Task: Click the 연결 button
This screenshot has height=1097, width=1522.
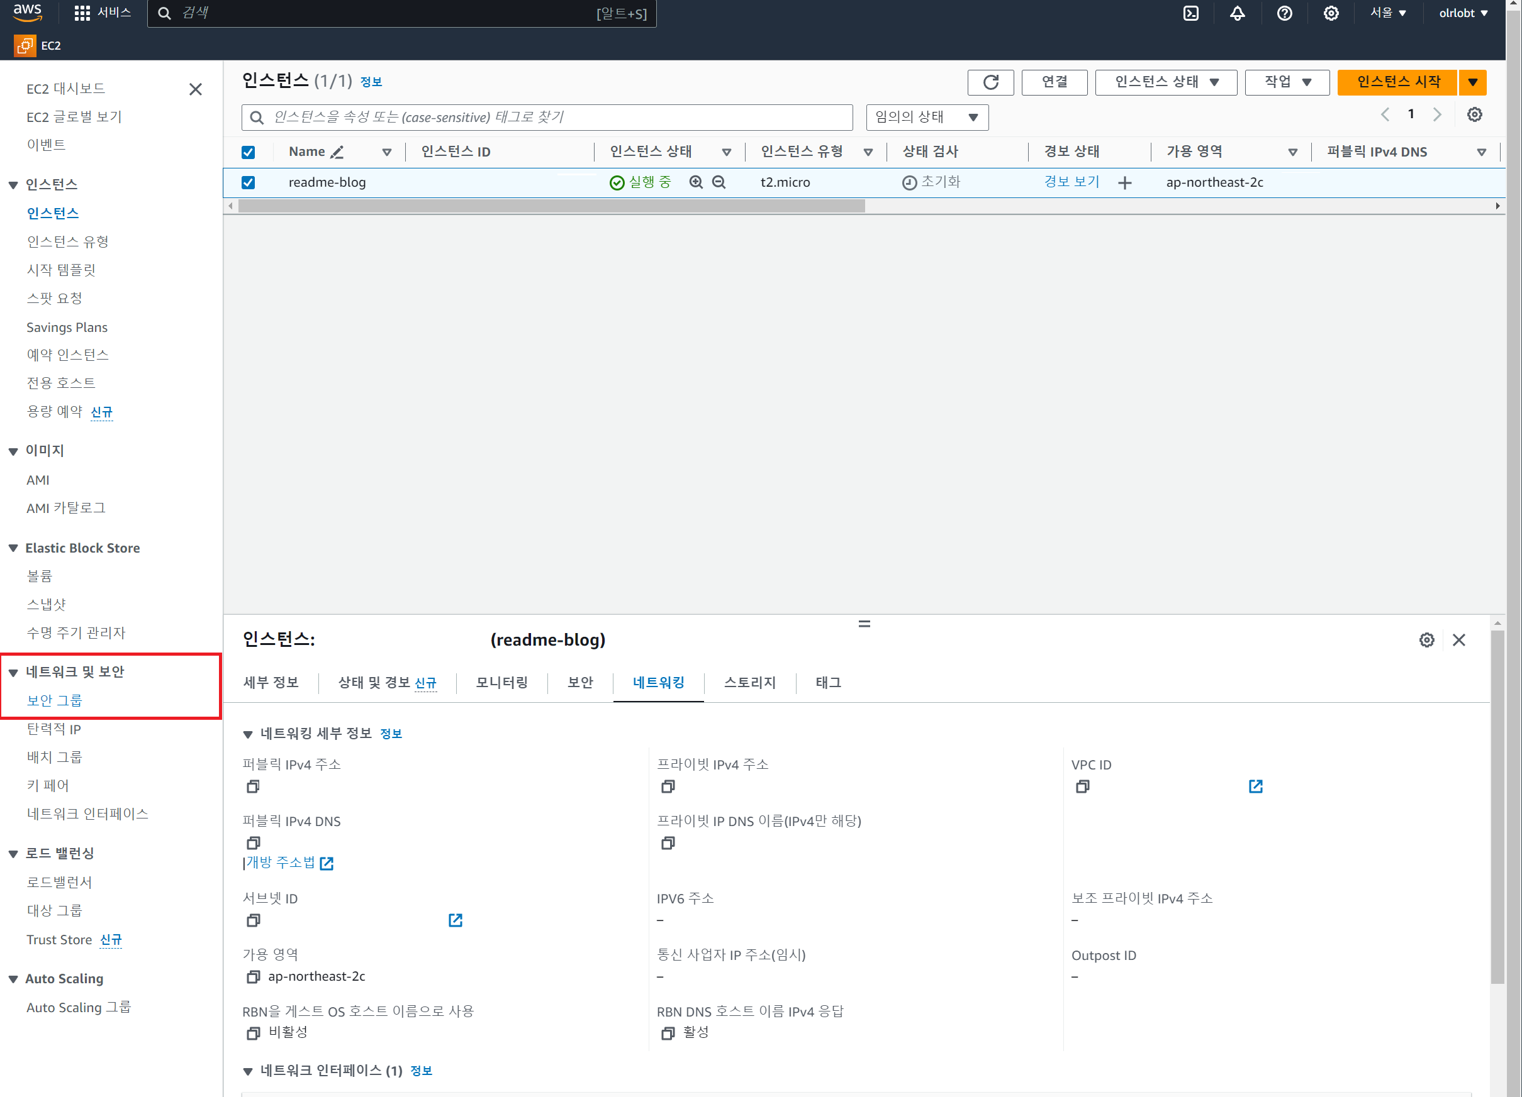Action: pos(1054,82)
